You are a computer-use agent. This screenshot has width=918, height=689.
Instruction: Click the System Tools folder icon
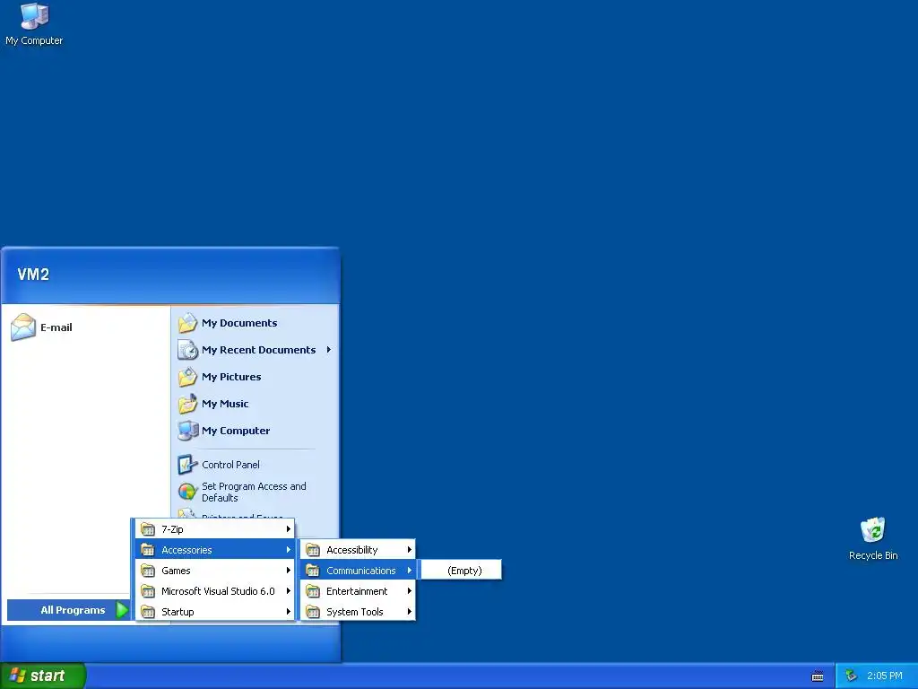coord(313,612)
